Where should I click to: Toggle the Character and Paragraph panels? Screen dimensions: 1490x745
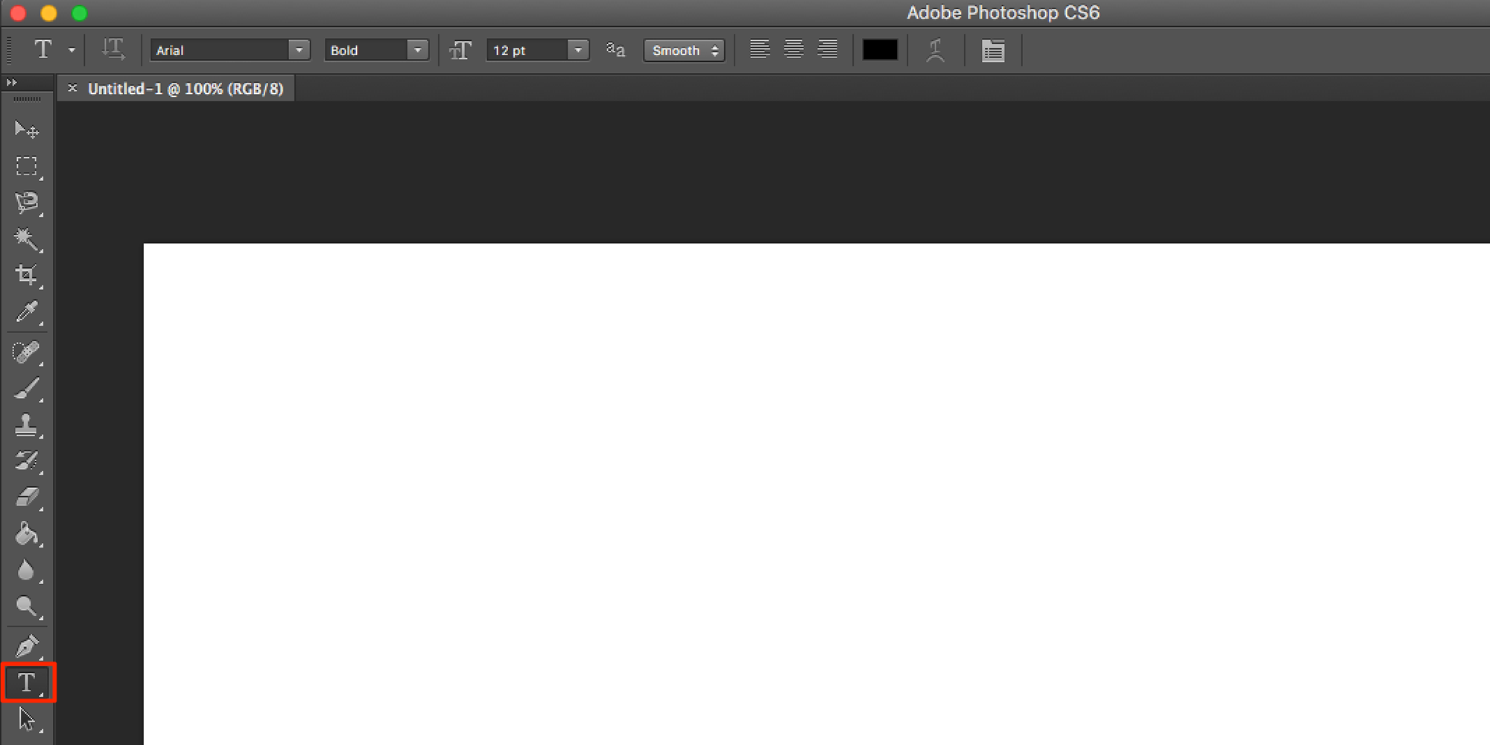pyautogui.click(x=993, y=49)
